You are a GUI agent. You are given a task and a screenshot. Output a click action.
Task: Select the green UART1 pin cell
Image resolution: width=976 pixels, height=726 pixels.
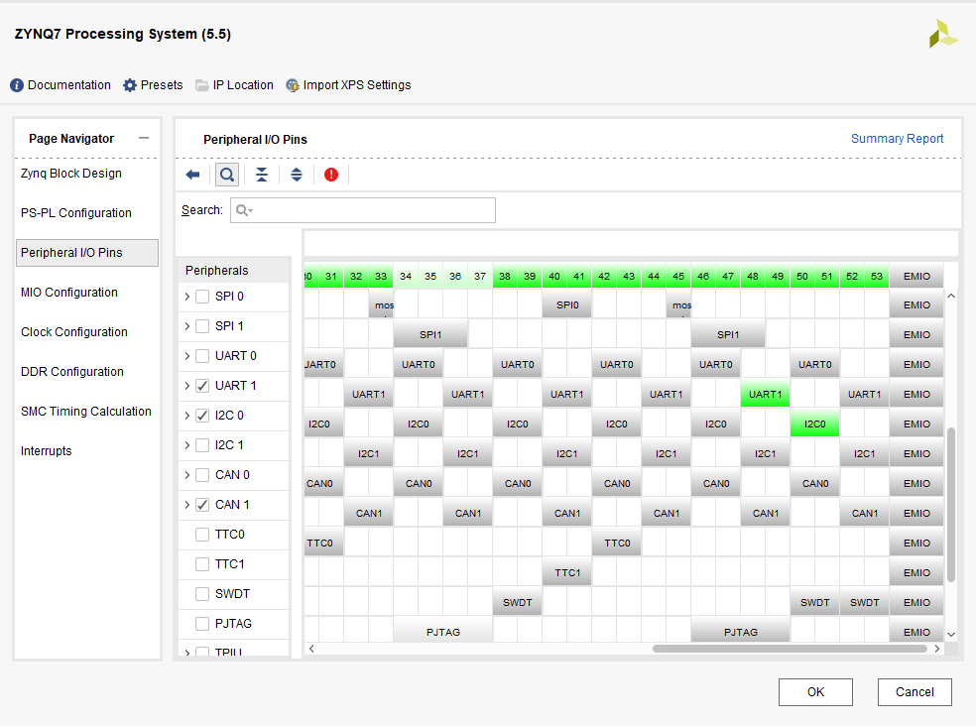point(765,395)
